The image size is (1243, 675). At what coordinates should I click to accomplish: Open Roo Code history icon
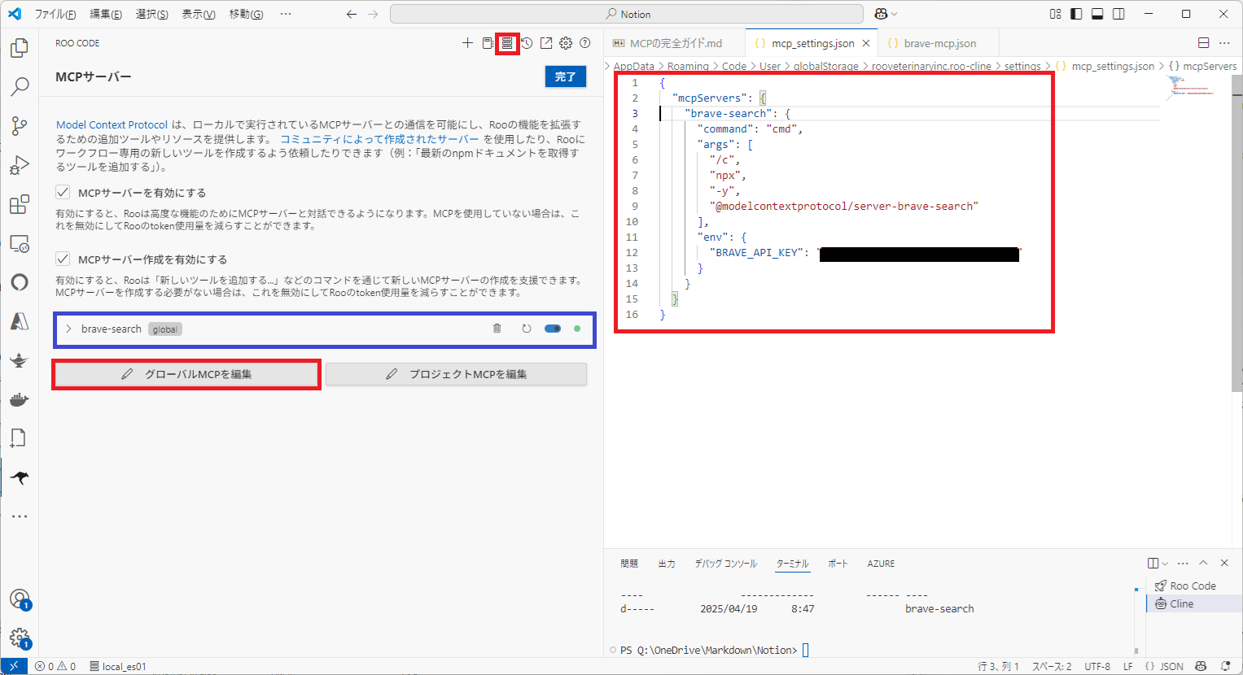[527, 43]
